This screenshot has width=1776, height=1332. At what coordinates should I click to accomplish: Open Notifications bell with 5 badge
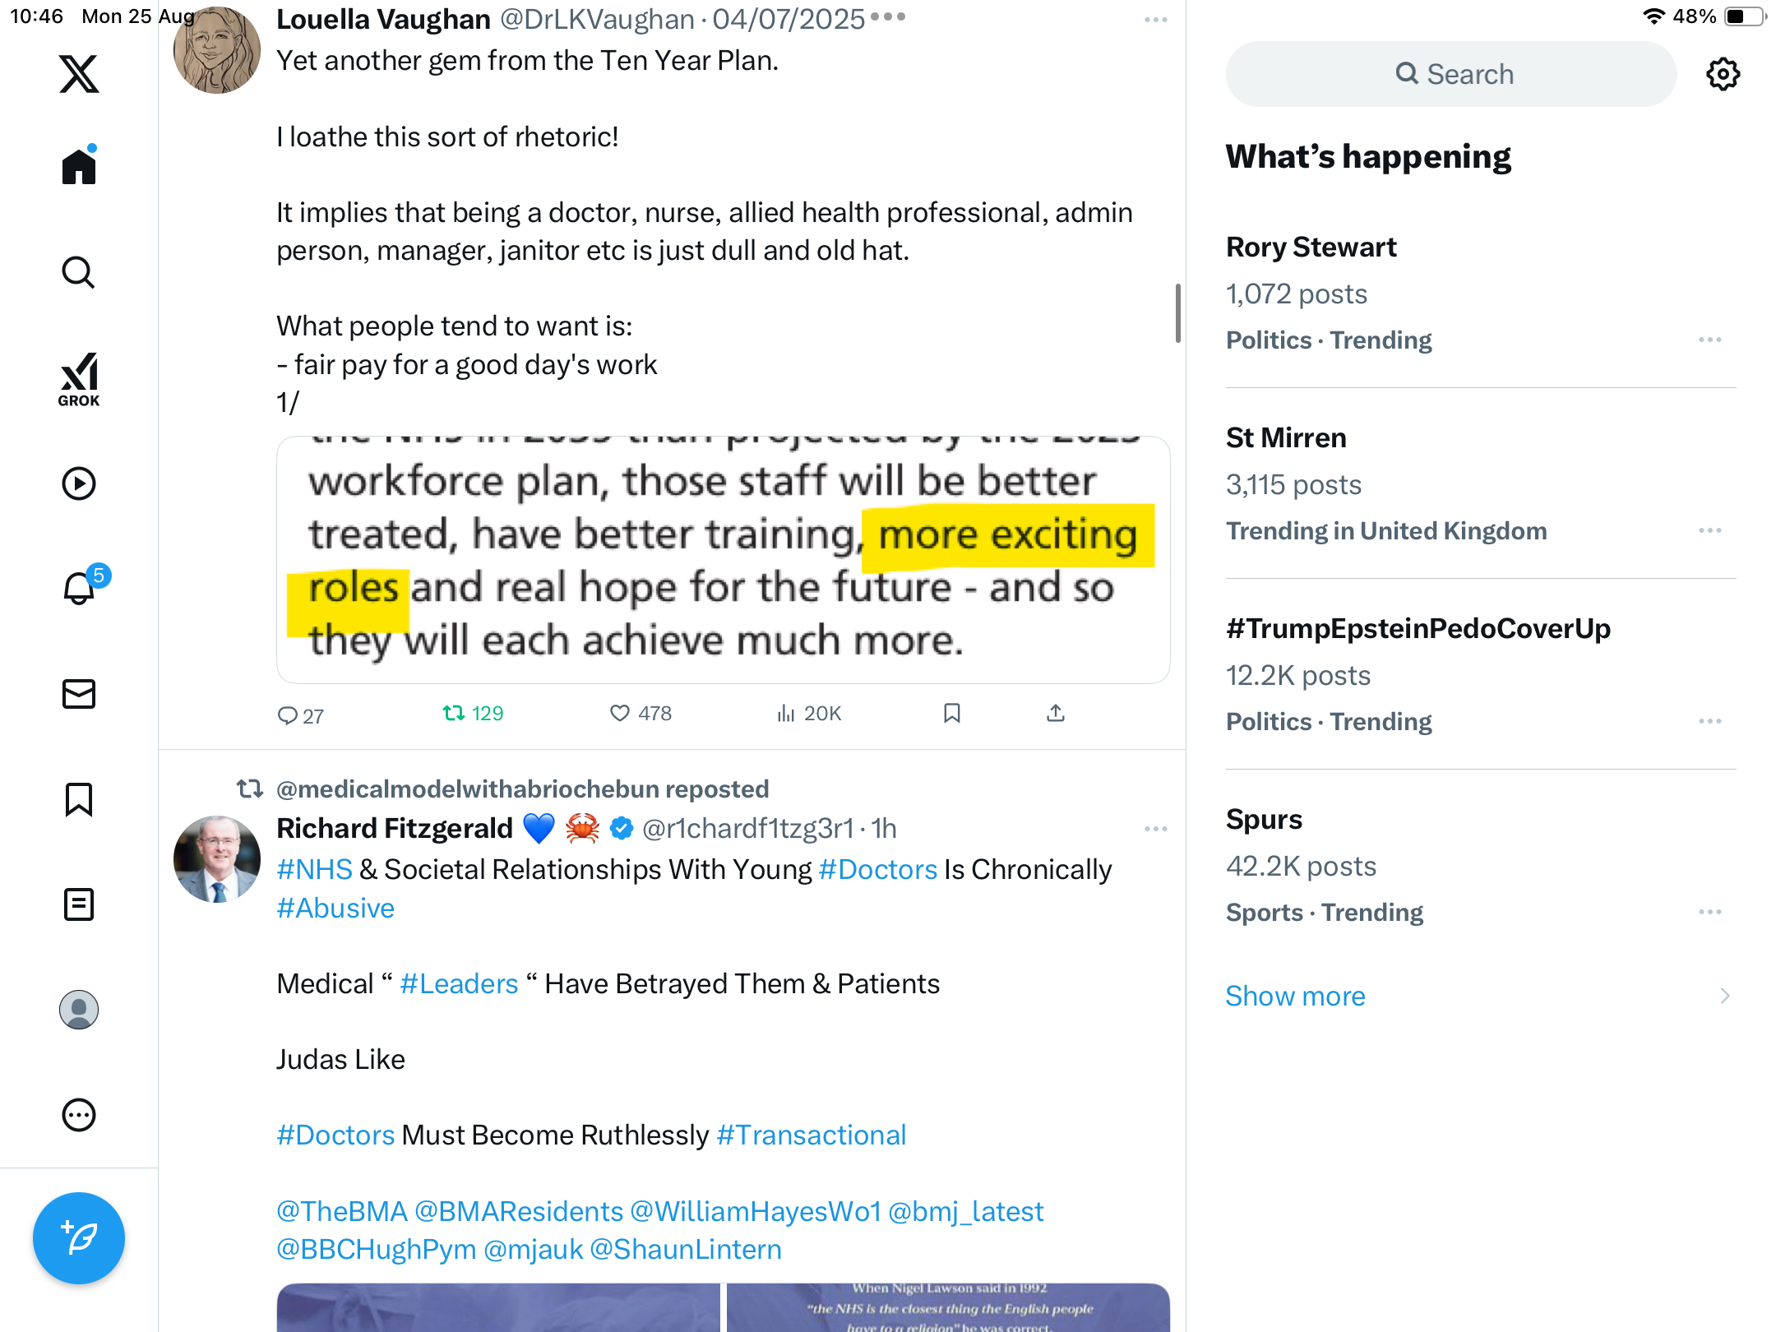[x=80, y=587]
